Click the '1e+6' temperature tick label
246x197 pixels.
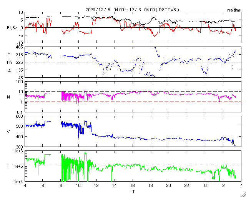(x=19, y=151)
